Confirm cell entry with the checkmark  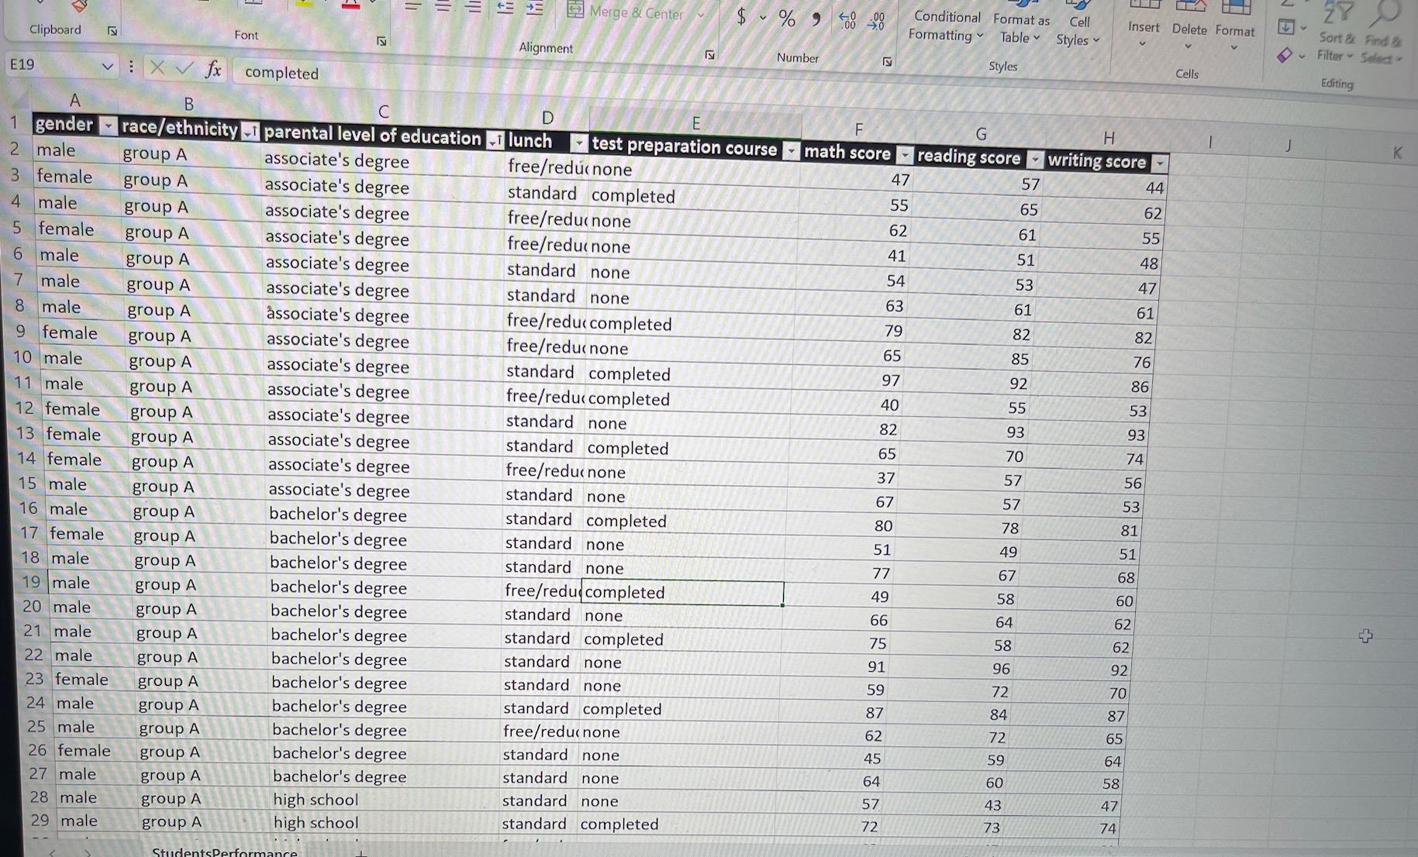click(x=183, y=68)
